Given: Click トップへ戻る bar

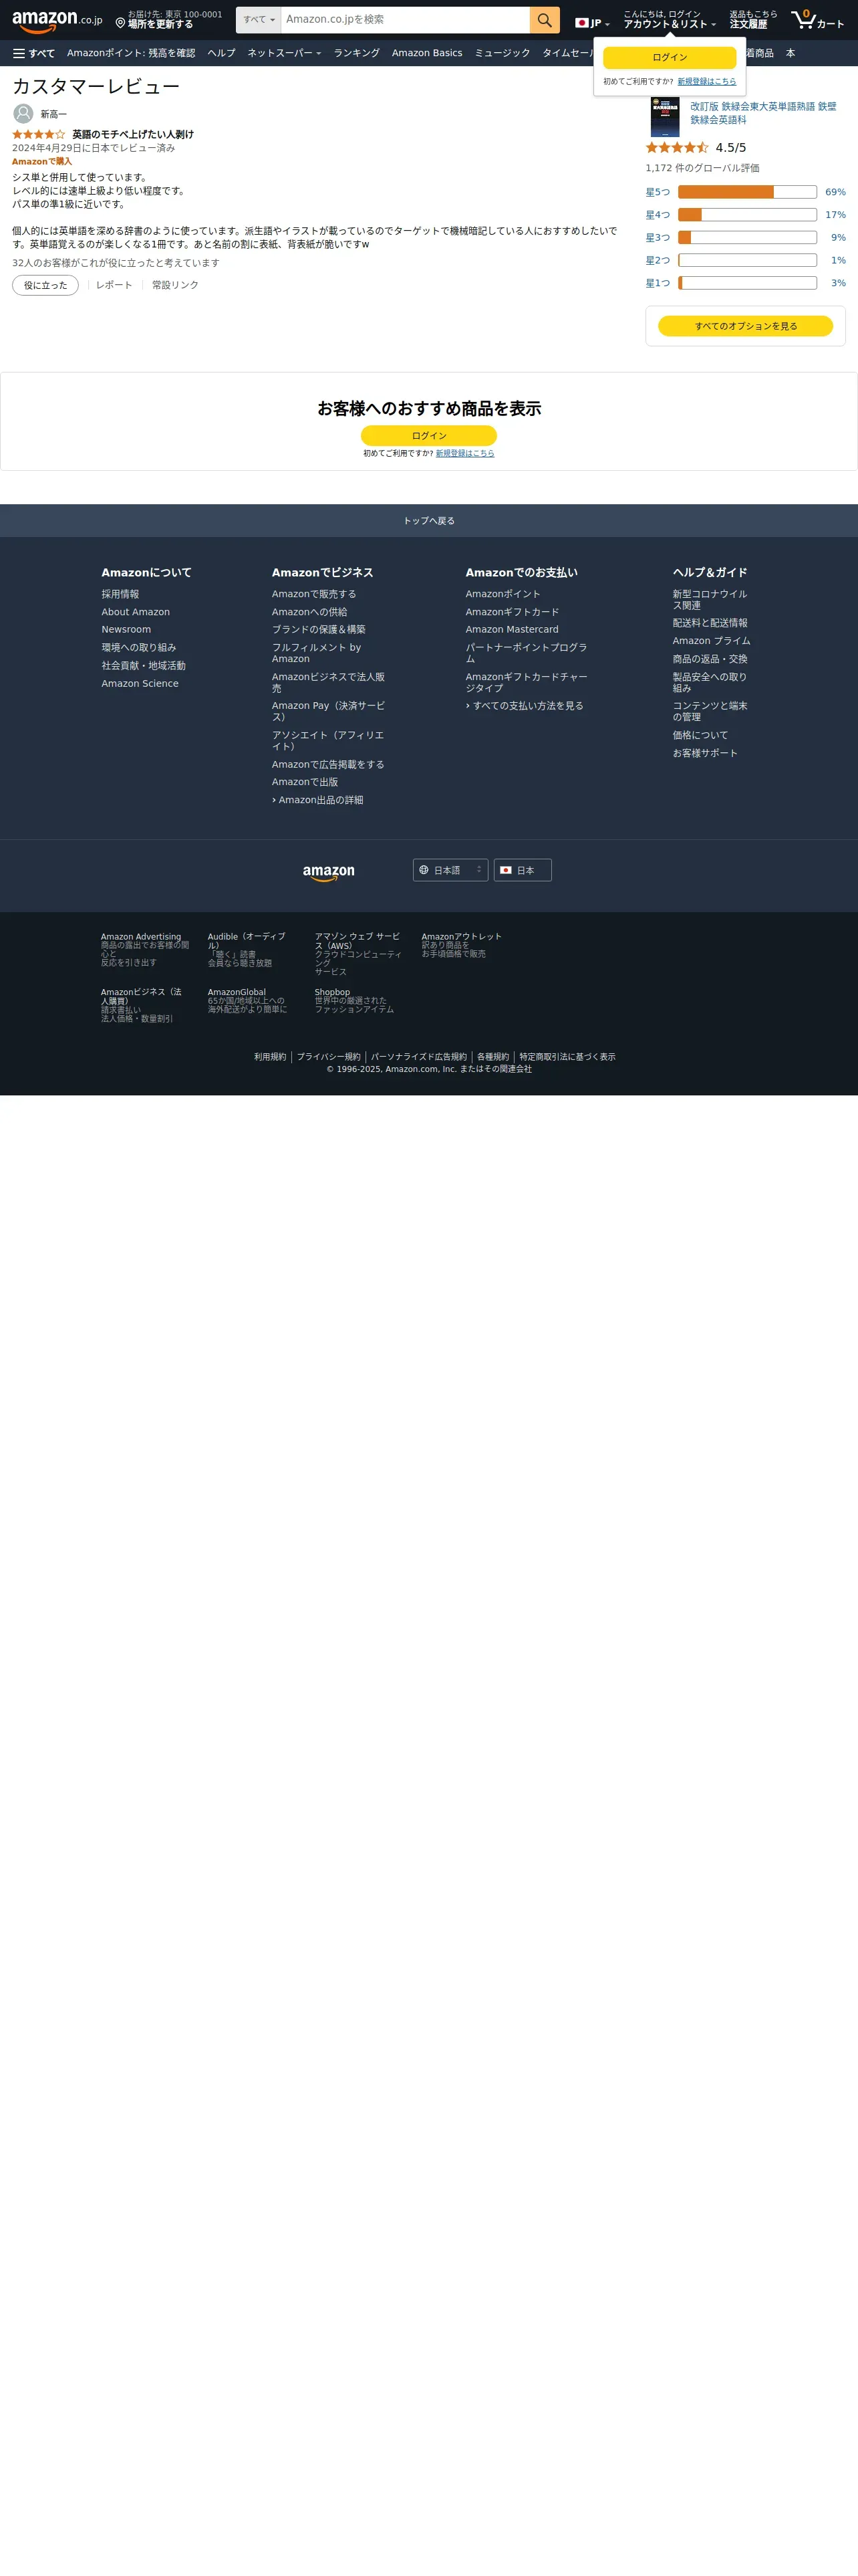Looking at the screenshot, I should pos(428,521).
